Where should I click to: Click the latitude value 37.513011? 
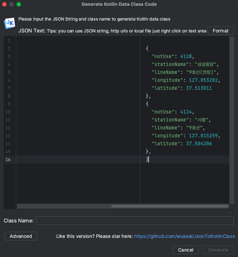(199, 88)
